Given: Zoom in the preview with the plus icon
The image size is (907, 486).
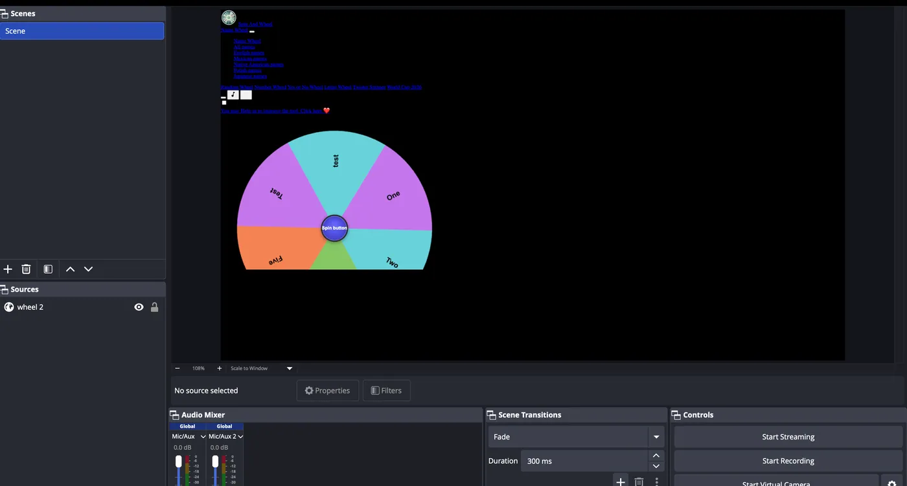Looking at the screenshot, I should [x=219, y=368].
